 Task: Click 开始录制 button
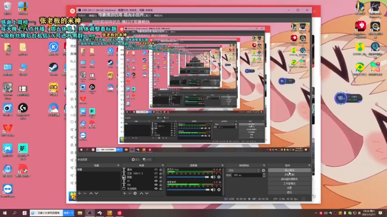pyautogui.click(x=289, y=175)
